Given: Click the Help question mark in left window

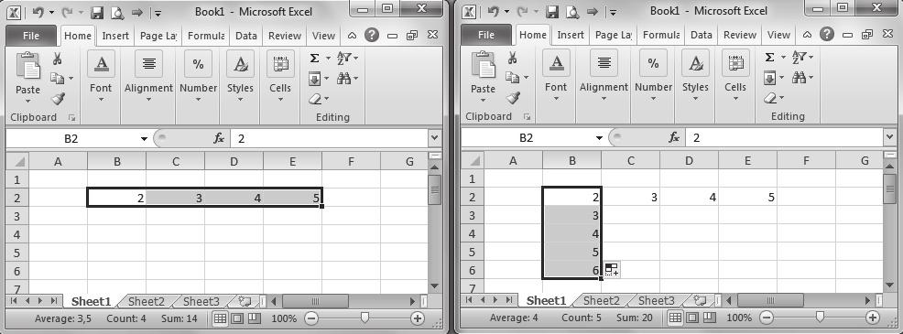Looking at the screenshot, I should (372, 35).
